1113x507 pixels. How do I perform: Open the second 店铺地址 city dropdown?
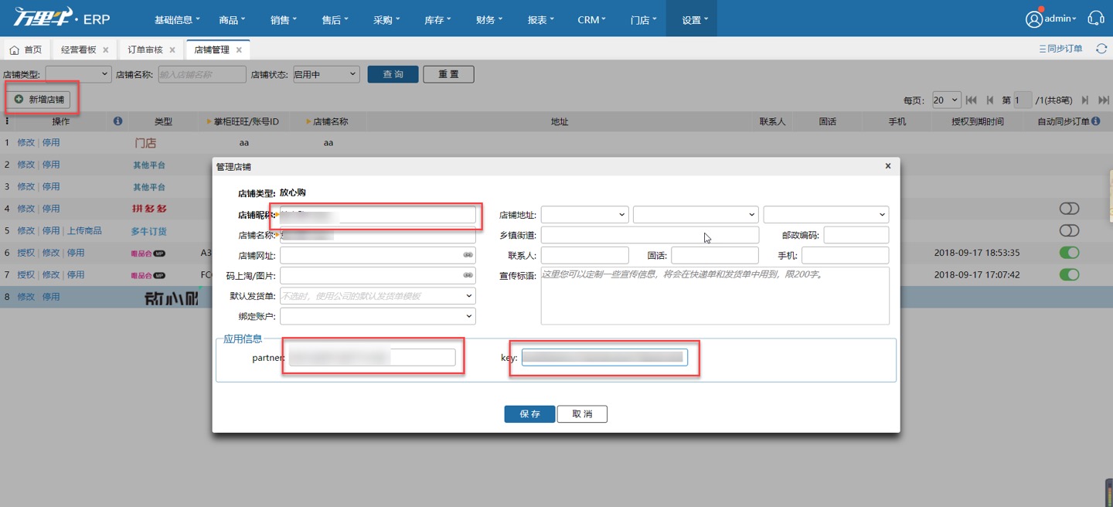[696, 215]
